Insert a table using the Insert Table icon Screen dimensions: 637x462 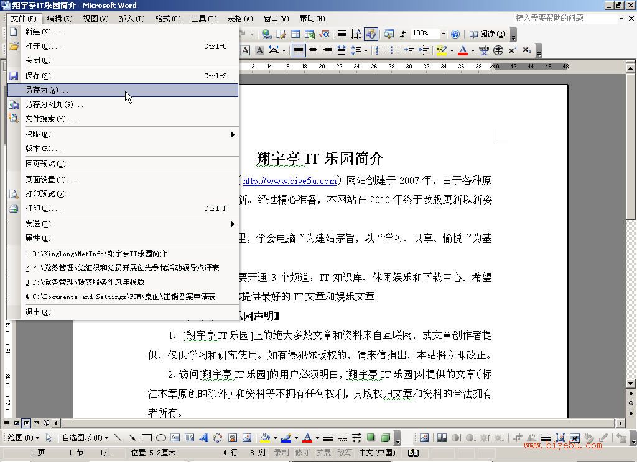(x=295, y=34)
